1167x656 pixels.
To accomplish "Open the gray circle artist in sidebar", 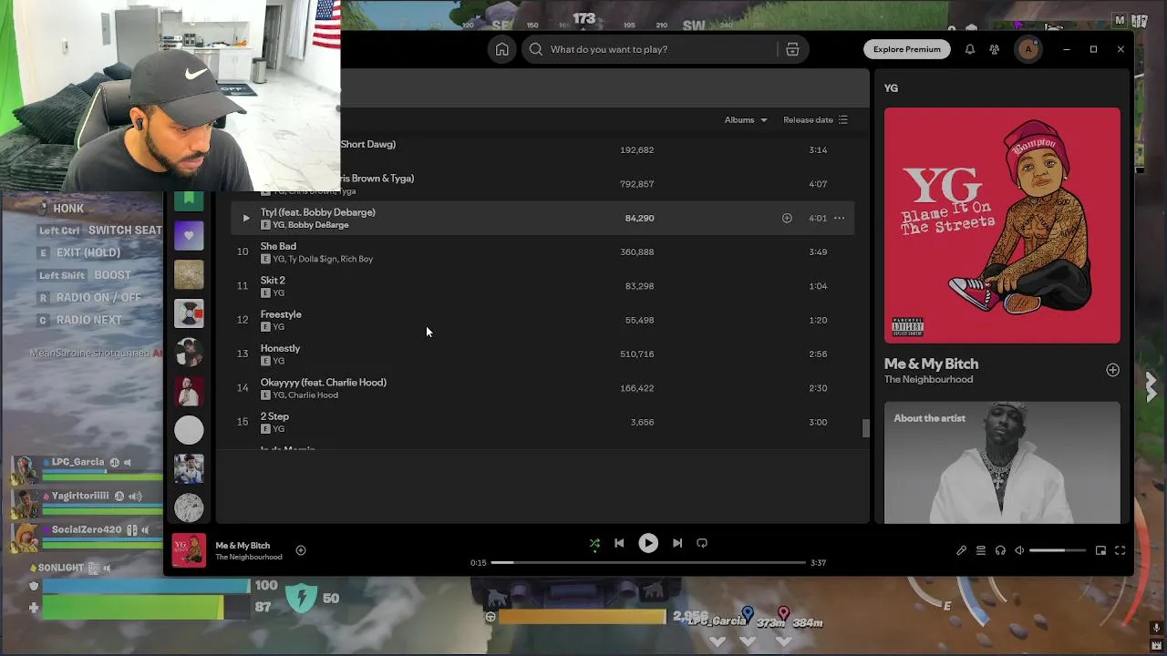I will pyautogui.click(x=189, y=430).
